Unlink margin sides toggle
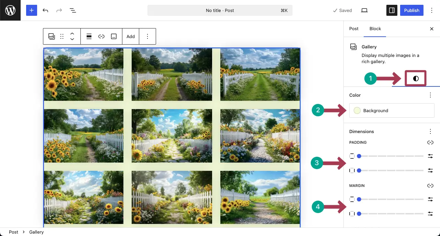Screen dimensions: 440x236 pyautogui.click(x=430, y=186)
